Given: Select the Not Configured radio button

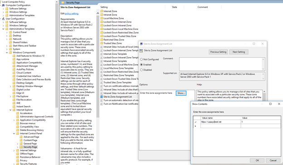Looking at the screenshot, I should pos(141,59).
